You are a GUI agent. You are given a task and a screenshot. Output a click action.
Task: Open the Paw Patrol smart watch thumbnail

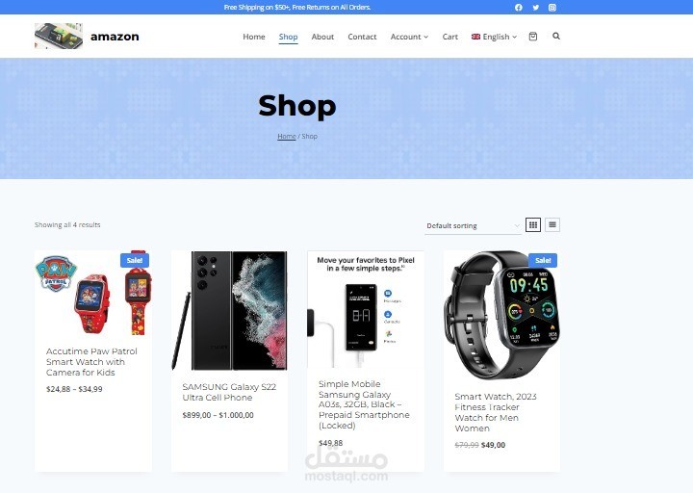point(93,294)
